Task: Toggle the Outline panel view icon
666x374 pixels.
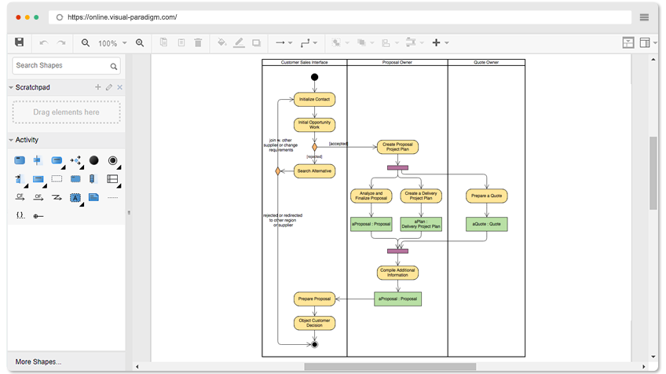Action: point(645,42)
